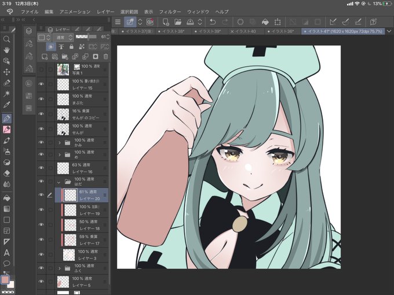Select the pink highlighted pencil sub tool
The image size is (394, 295).
click(6, 129)
